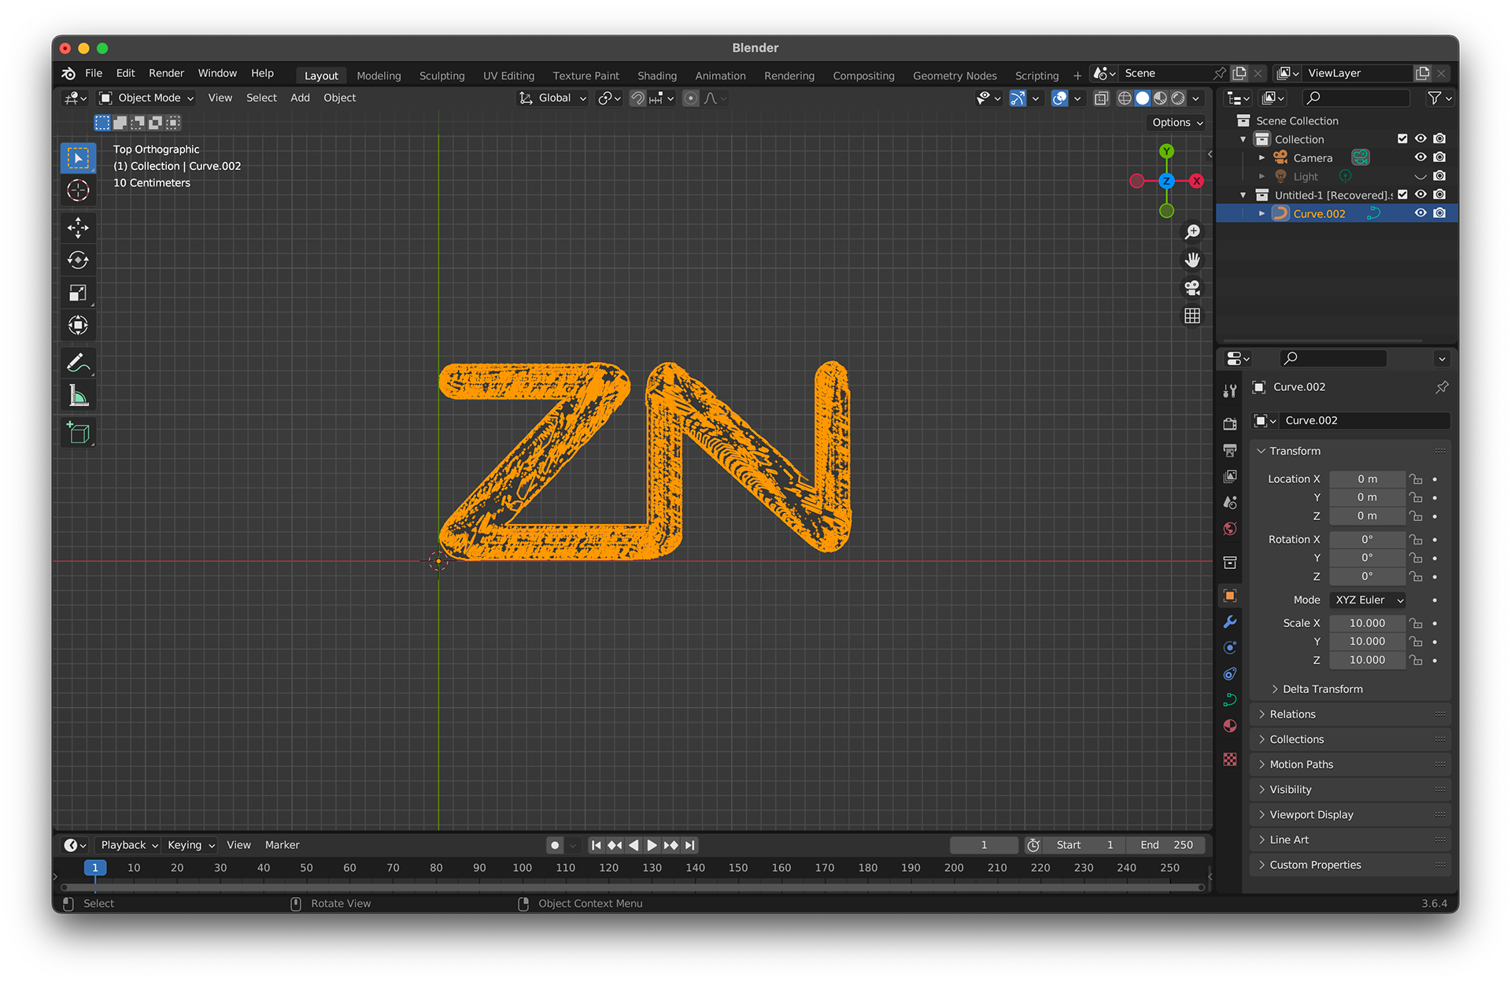Toggle proportional editing
The image size is (1511, 982).
(691, 98)
